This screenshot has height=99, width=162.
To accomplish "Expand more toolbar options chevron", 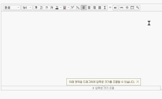I will [x=110, y=7].
